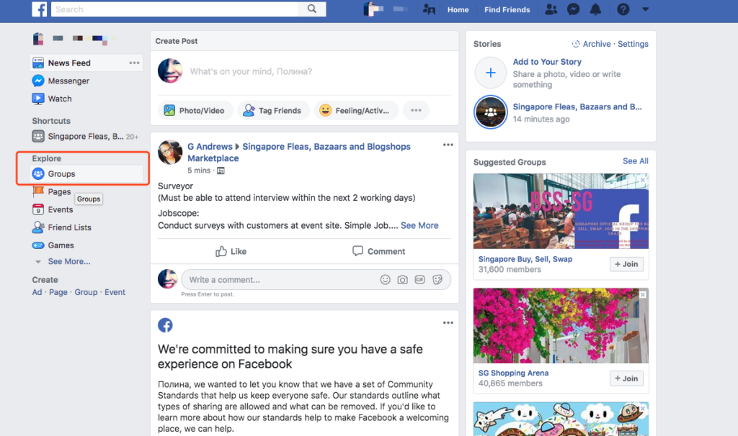Expand See More in Explore
This screenshot has width=738, height=436.
tap(69, 262)
